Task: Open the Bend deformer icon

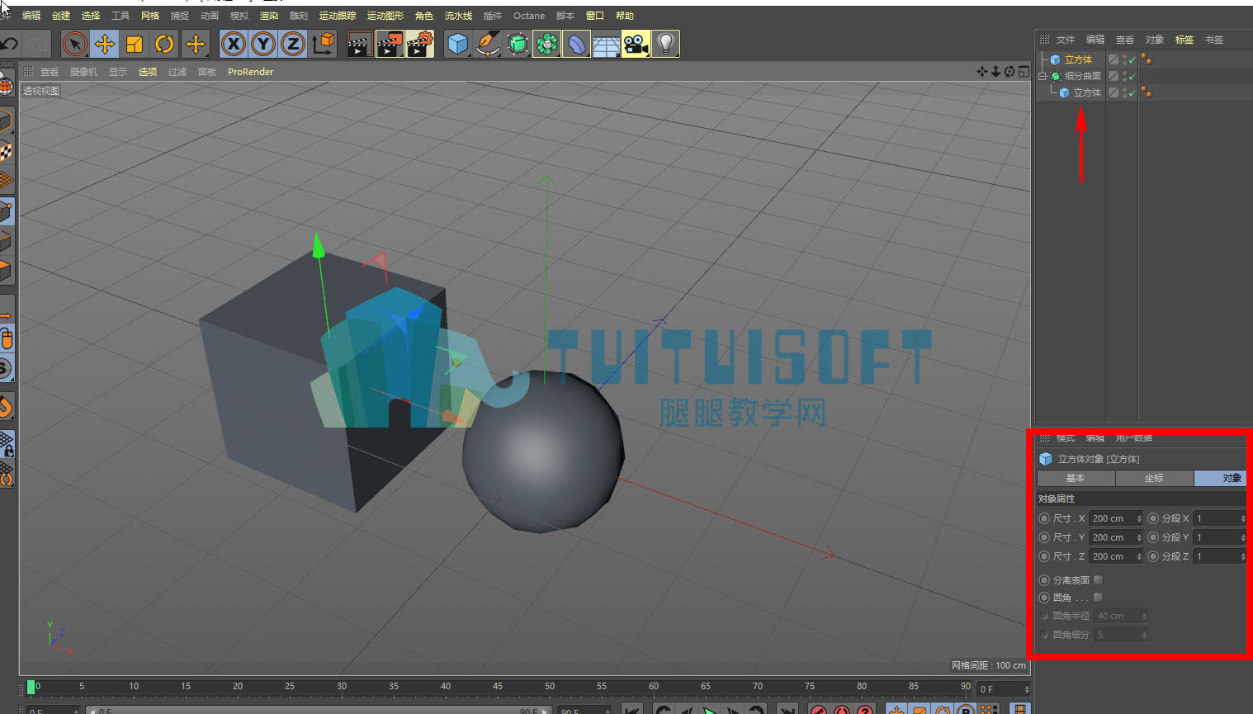Action: tap(576, 44)
